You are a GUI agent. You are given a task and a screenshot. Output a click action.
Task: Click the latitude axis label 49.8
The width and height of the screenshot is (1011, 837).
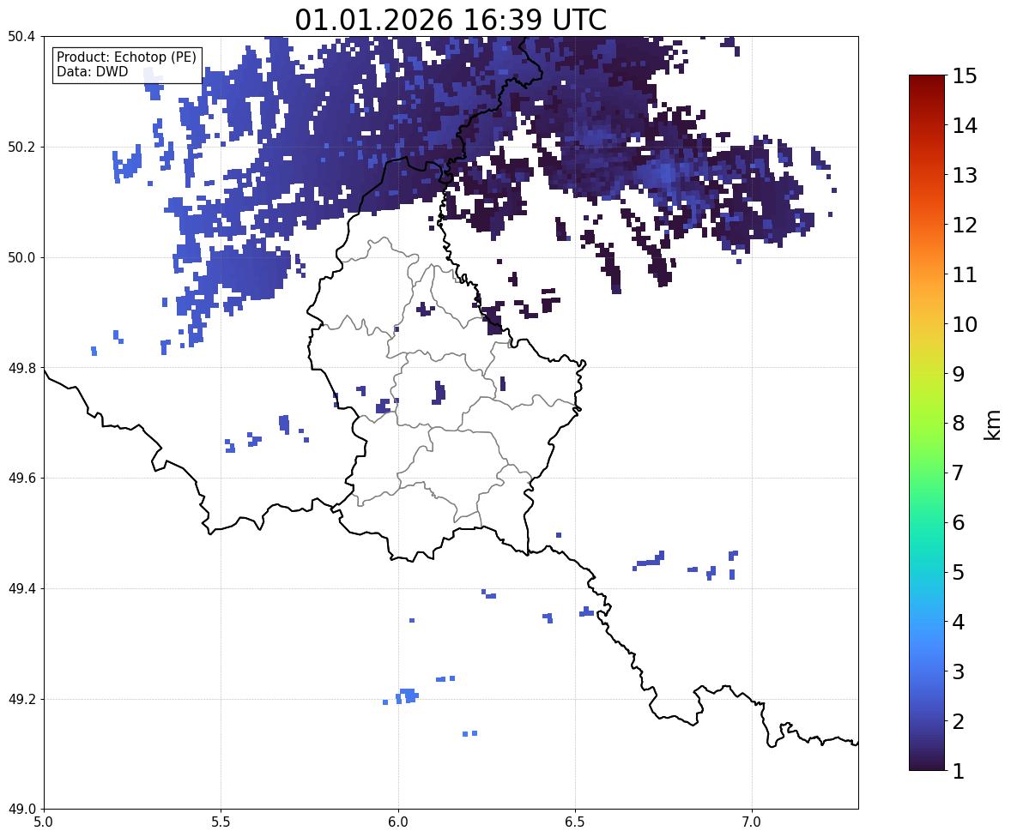[21, 368]
